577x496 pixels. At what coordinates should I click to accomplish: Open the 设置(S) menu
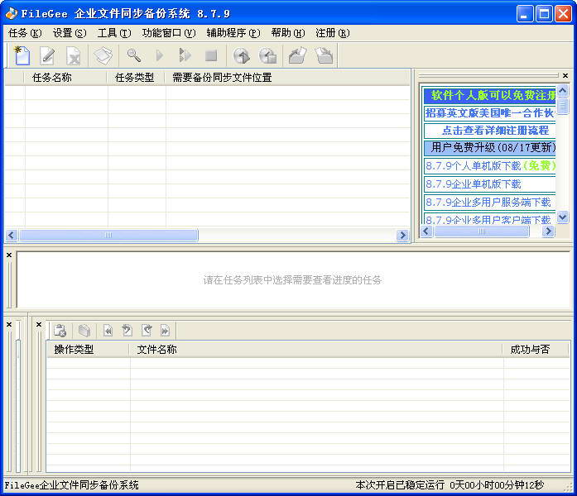tap(70, 33)
